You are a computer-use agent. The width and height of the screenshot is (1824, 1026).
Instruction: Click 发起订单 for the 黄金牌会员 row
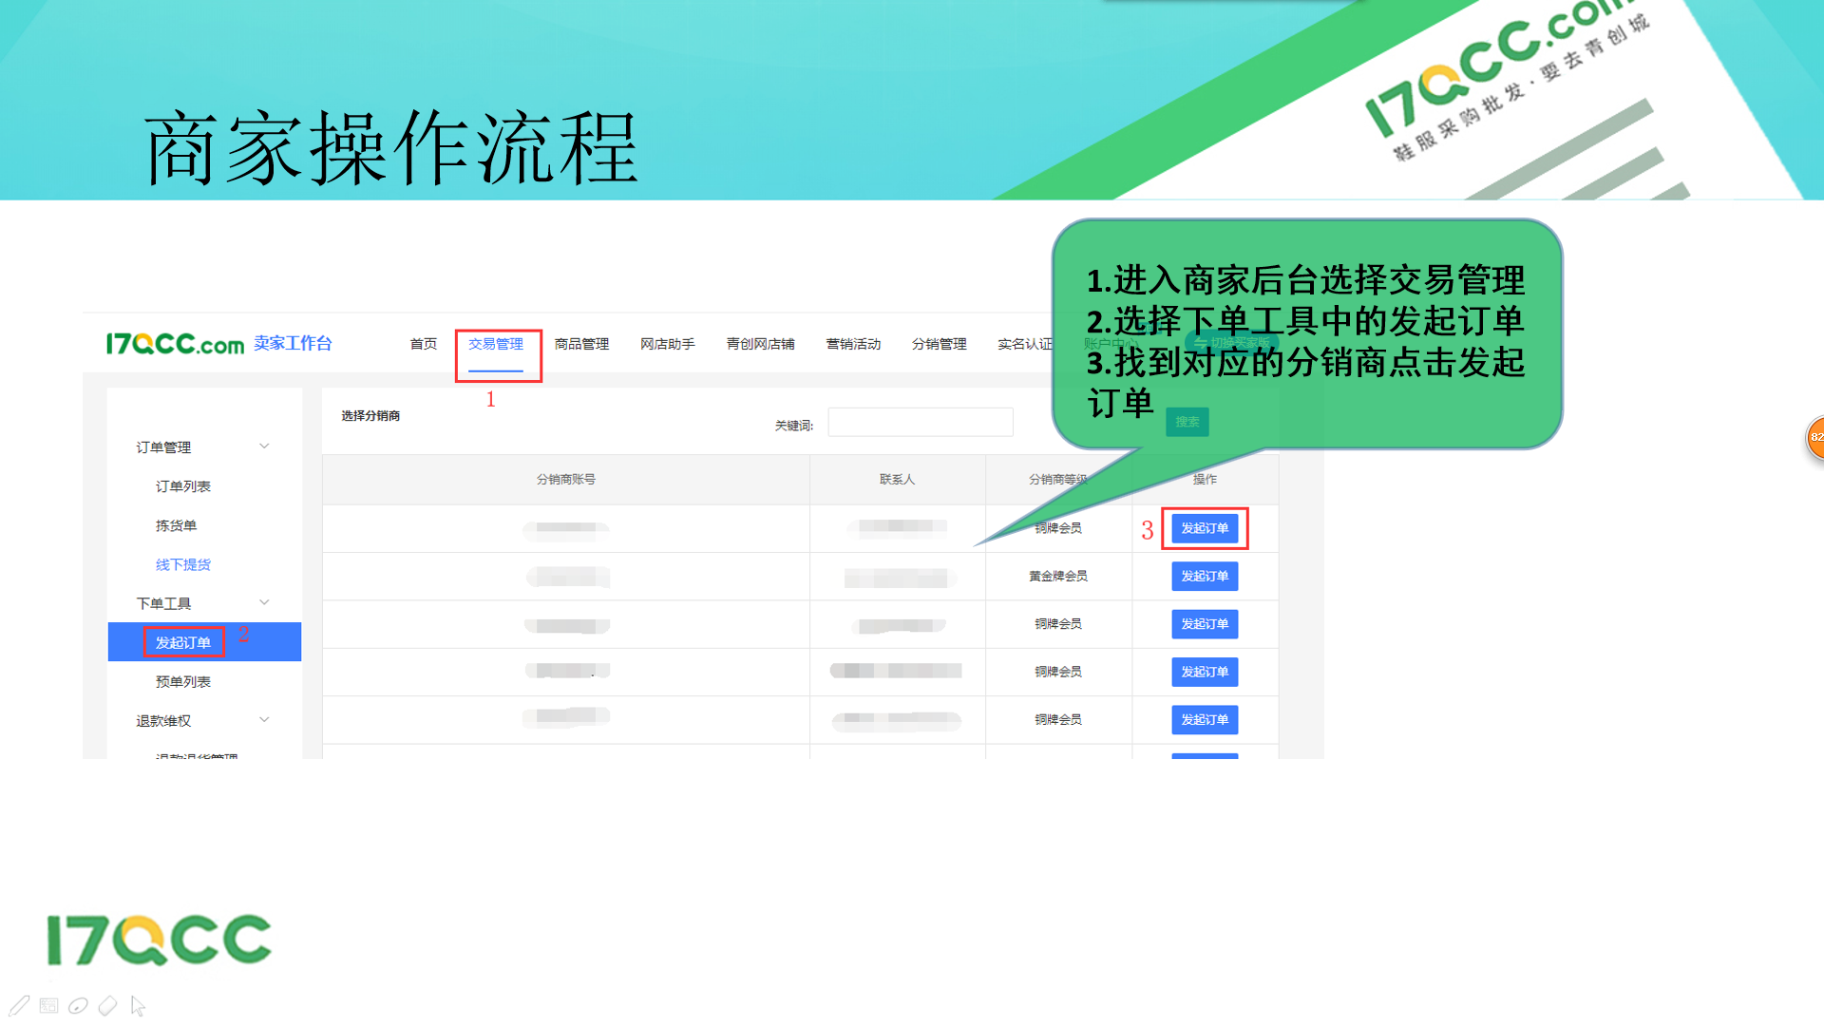[x=1204, y=576]
